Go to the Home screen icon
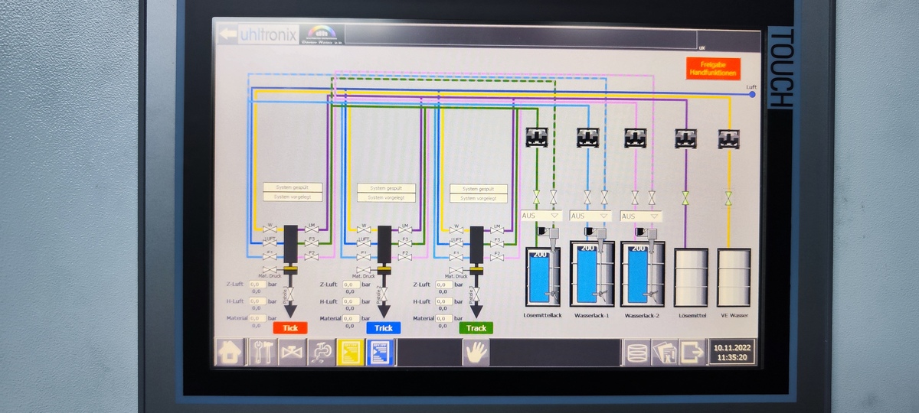This screenshot has width=919, height=413. coord(230,353)
